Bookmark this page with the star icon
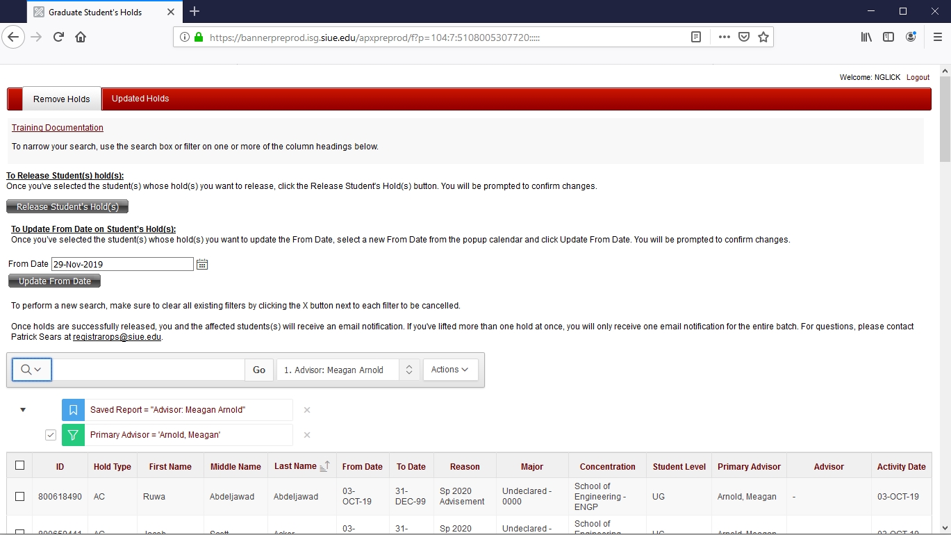The height and width of the screenshot is (535, 951). point(763,37)
